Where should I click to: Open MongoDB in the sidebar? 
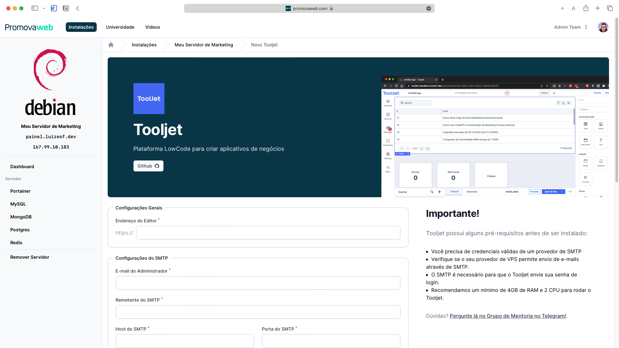click(x=21, y=217)
